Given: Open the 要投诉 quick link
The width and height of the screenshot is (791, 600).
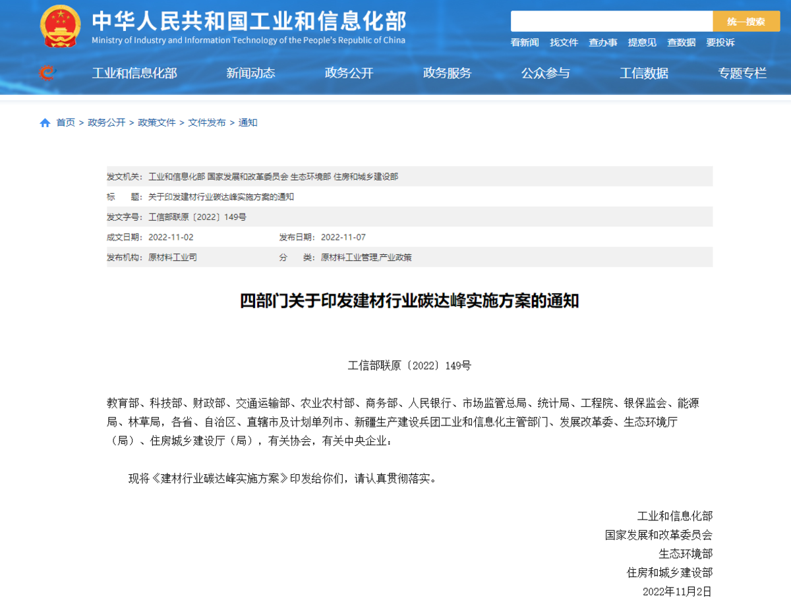Looking at the screenshot, I should coord(720,42).
